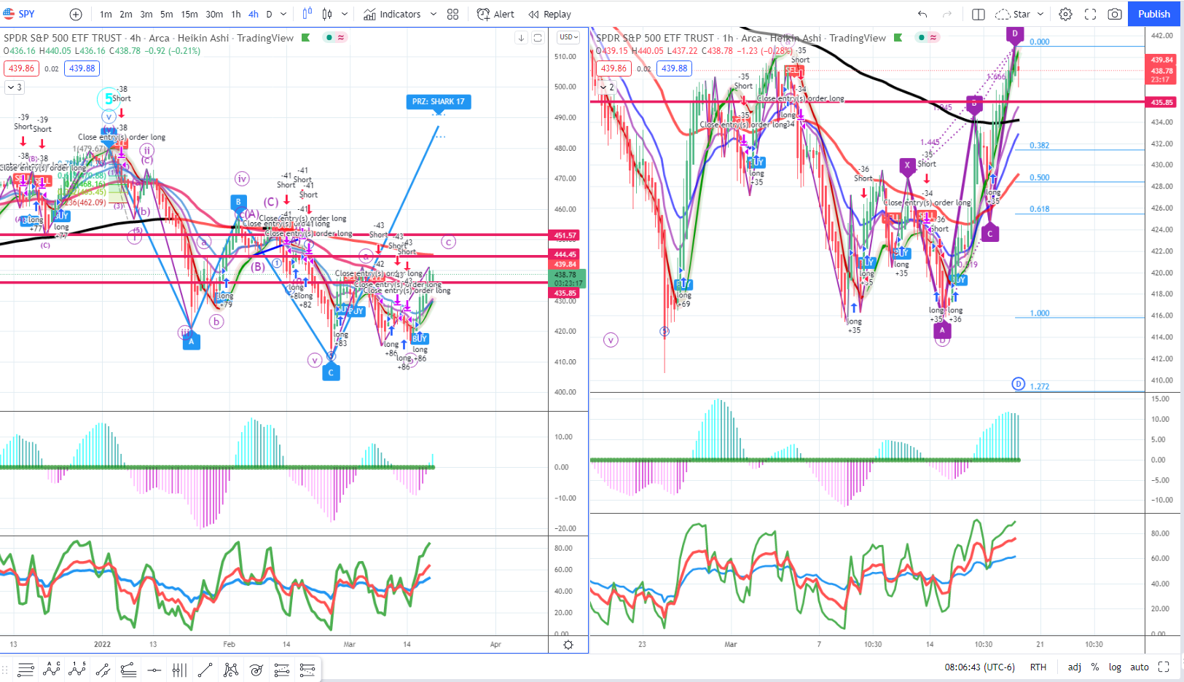This screenshot has height=682, width=1184.
Task: Switch to the 30m interval
Action: [214, 14]
